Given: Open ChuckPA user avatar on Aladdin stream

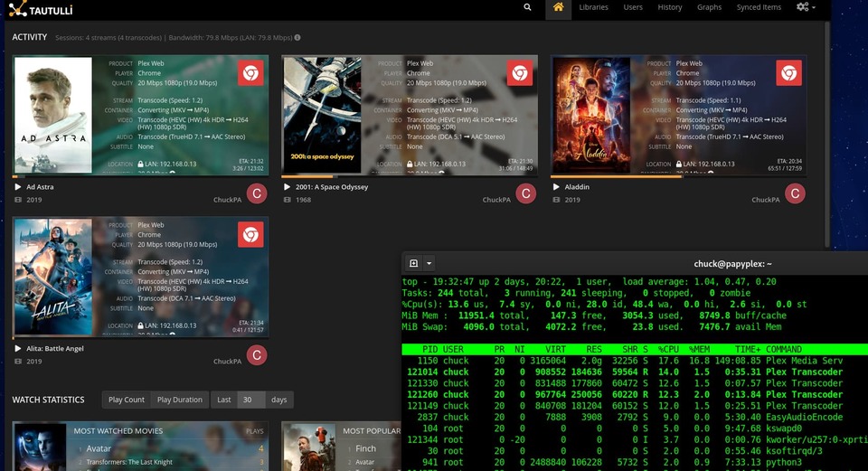Looking at the screenshot, I should [x=795, y=193].
